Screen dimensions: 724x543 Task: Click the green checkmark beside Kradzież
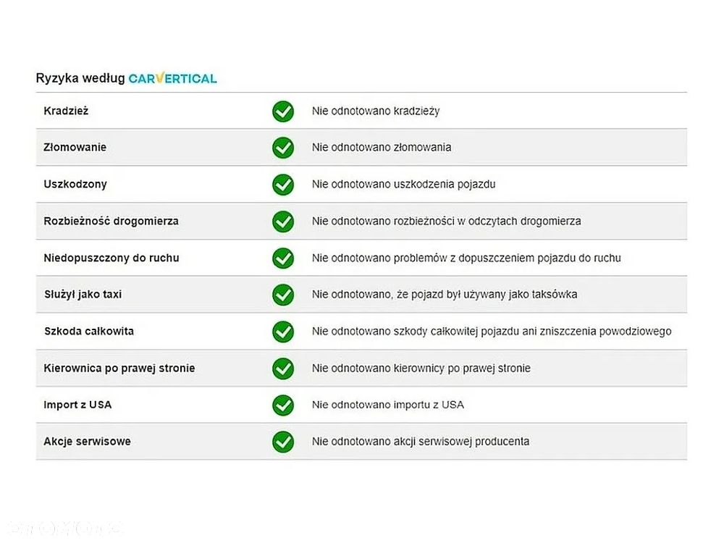coord(282,111)
